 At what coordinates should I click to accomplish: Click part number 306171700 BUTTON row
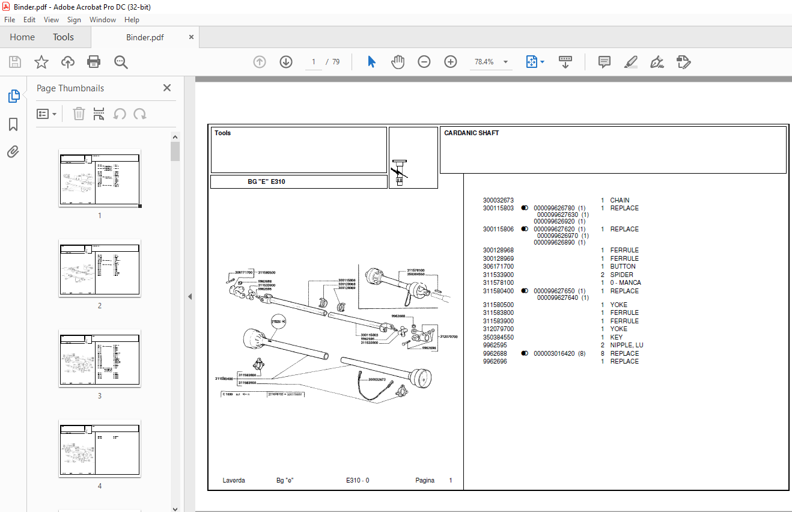[559, 266]
